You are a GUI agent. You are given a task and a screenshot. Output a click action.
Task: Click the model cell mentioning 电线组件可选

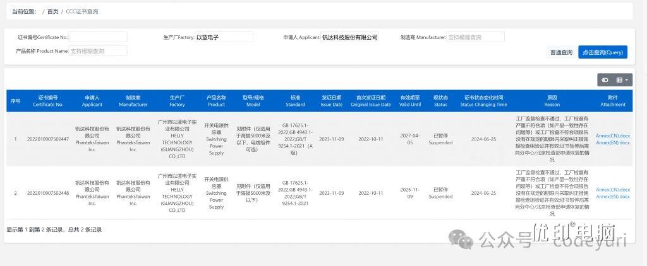253,139
